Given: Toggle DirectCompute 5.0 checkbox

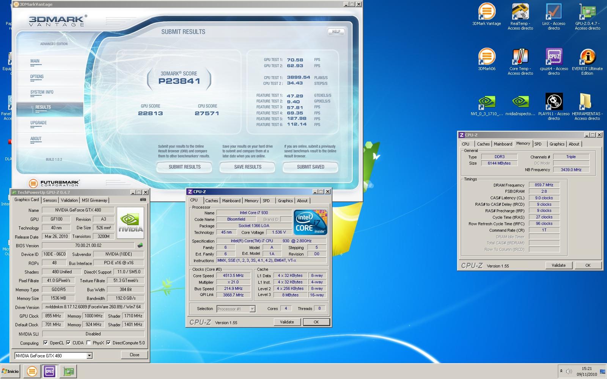Looking at the screenshot, I should (109, 343).
